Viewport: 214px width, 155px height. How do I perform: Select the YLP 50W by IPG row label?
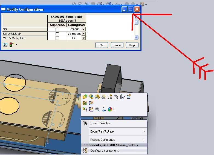click(25, 38)
